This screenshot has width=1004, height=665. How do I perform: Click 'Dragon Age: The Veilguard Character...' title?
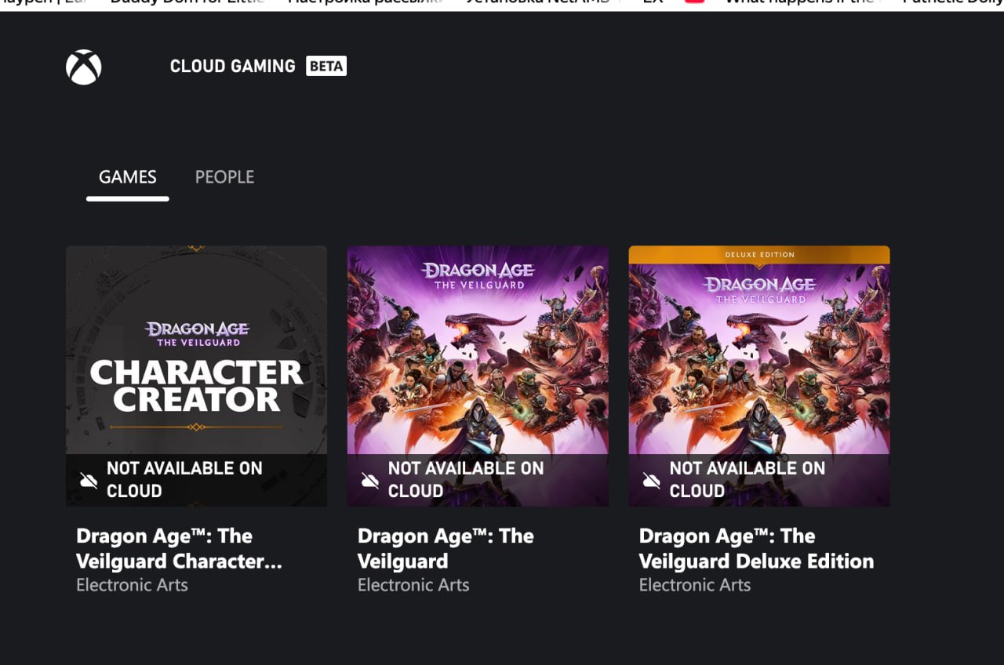[x=179, y=549]
